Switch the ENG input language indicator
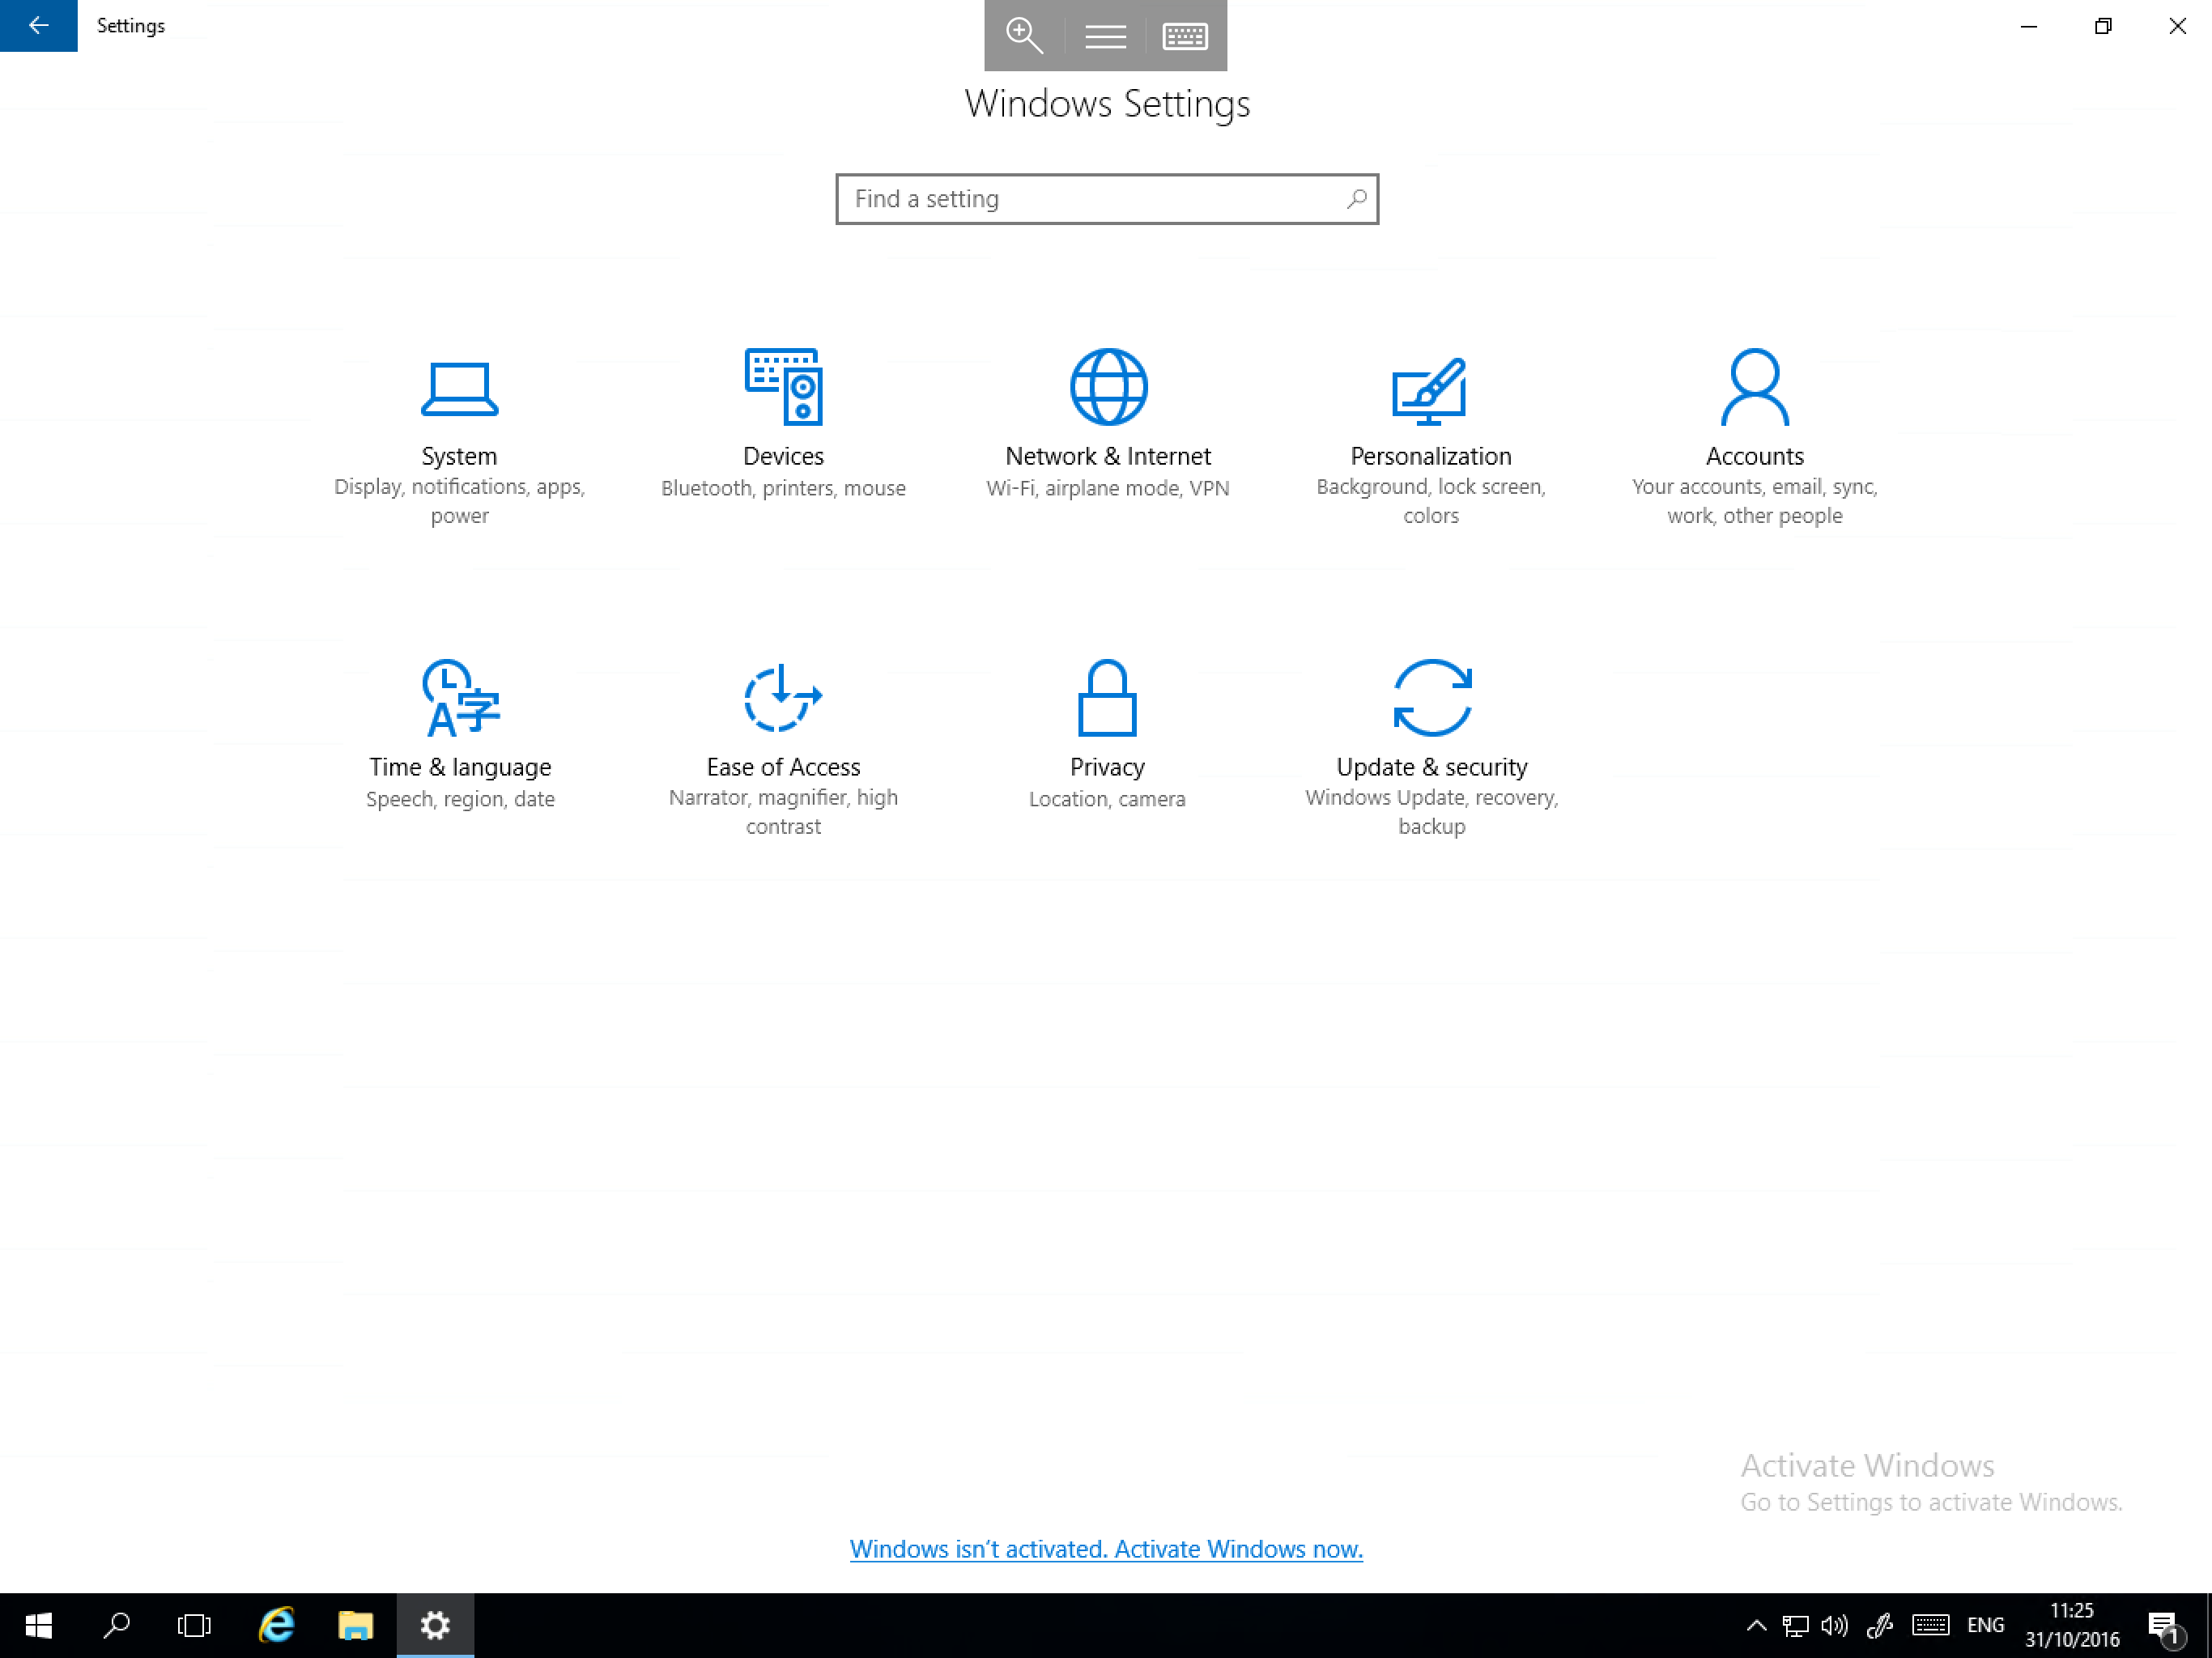2212x1658 pixels. 1985,1625
